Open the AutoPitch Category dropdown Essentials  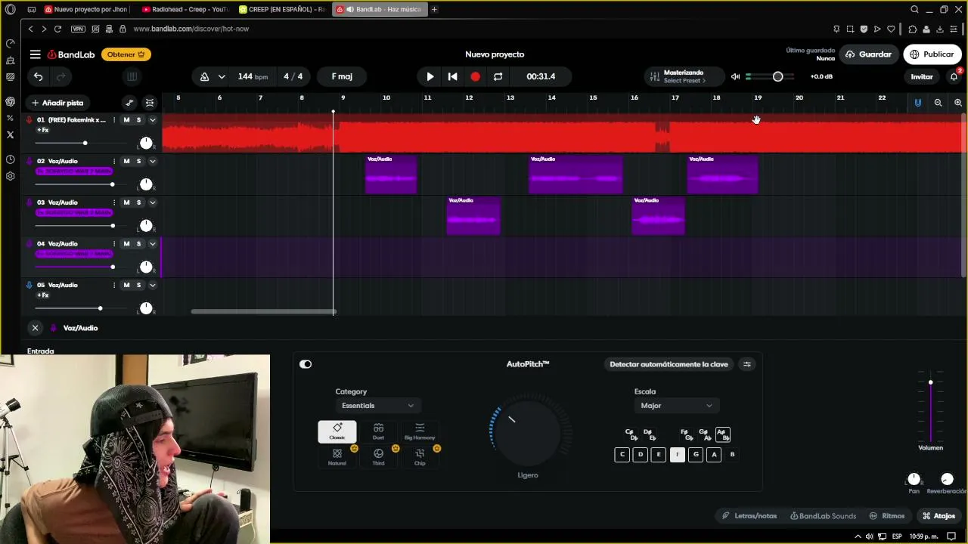click(x=377, y=406)
